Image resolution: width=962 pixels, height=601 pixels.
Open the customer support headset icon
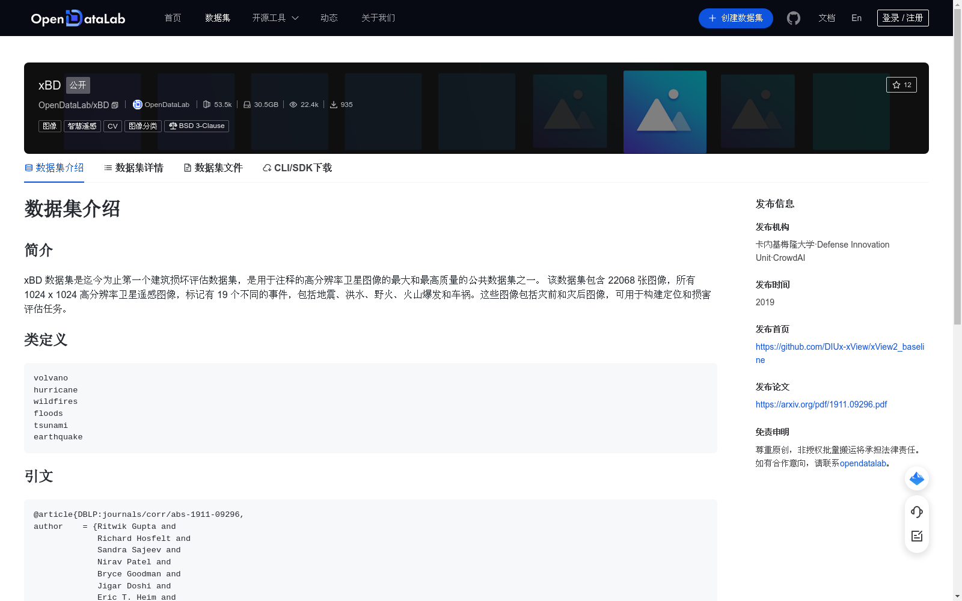(x=917, y=511)
